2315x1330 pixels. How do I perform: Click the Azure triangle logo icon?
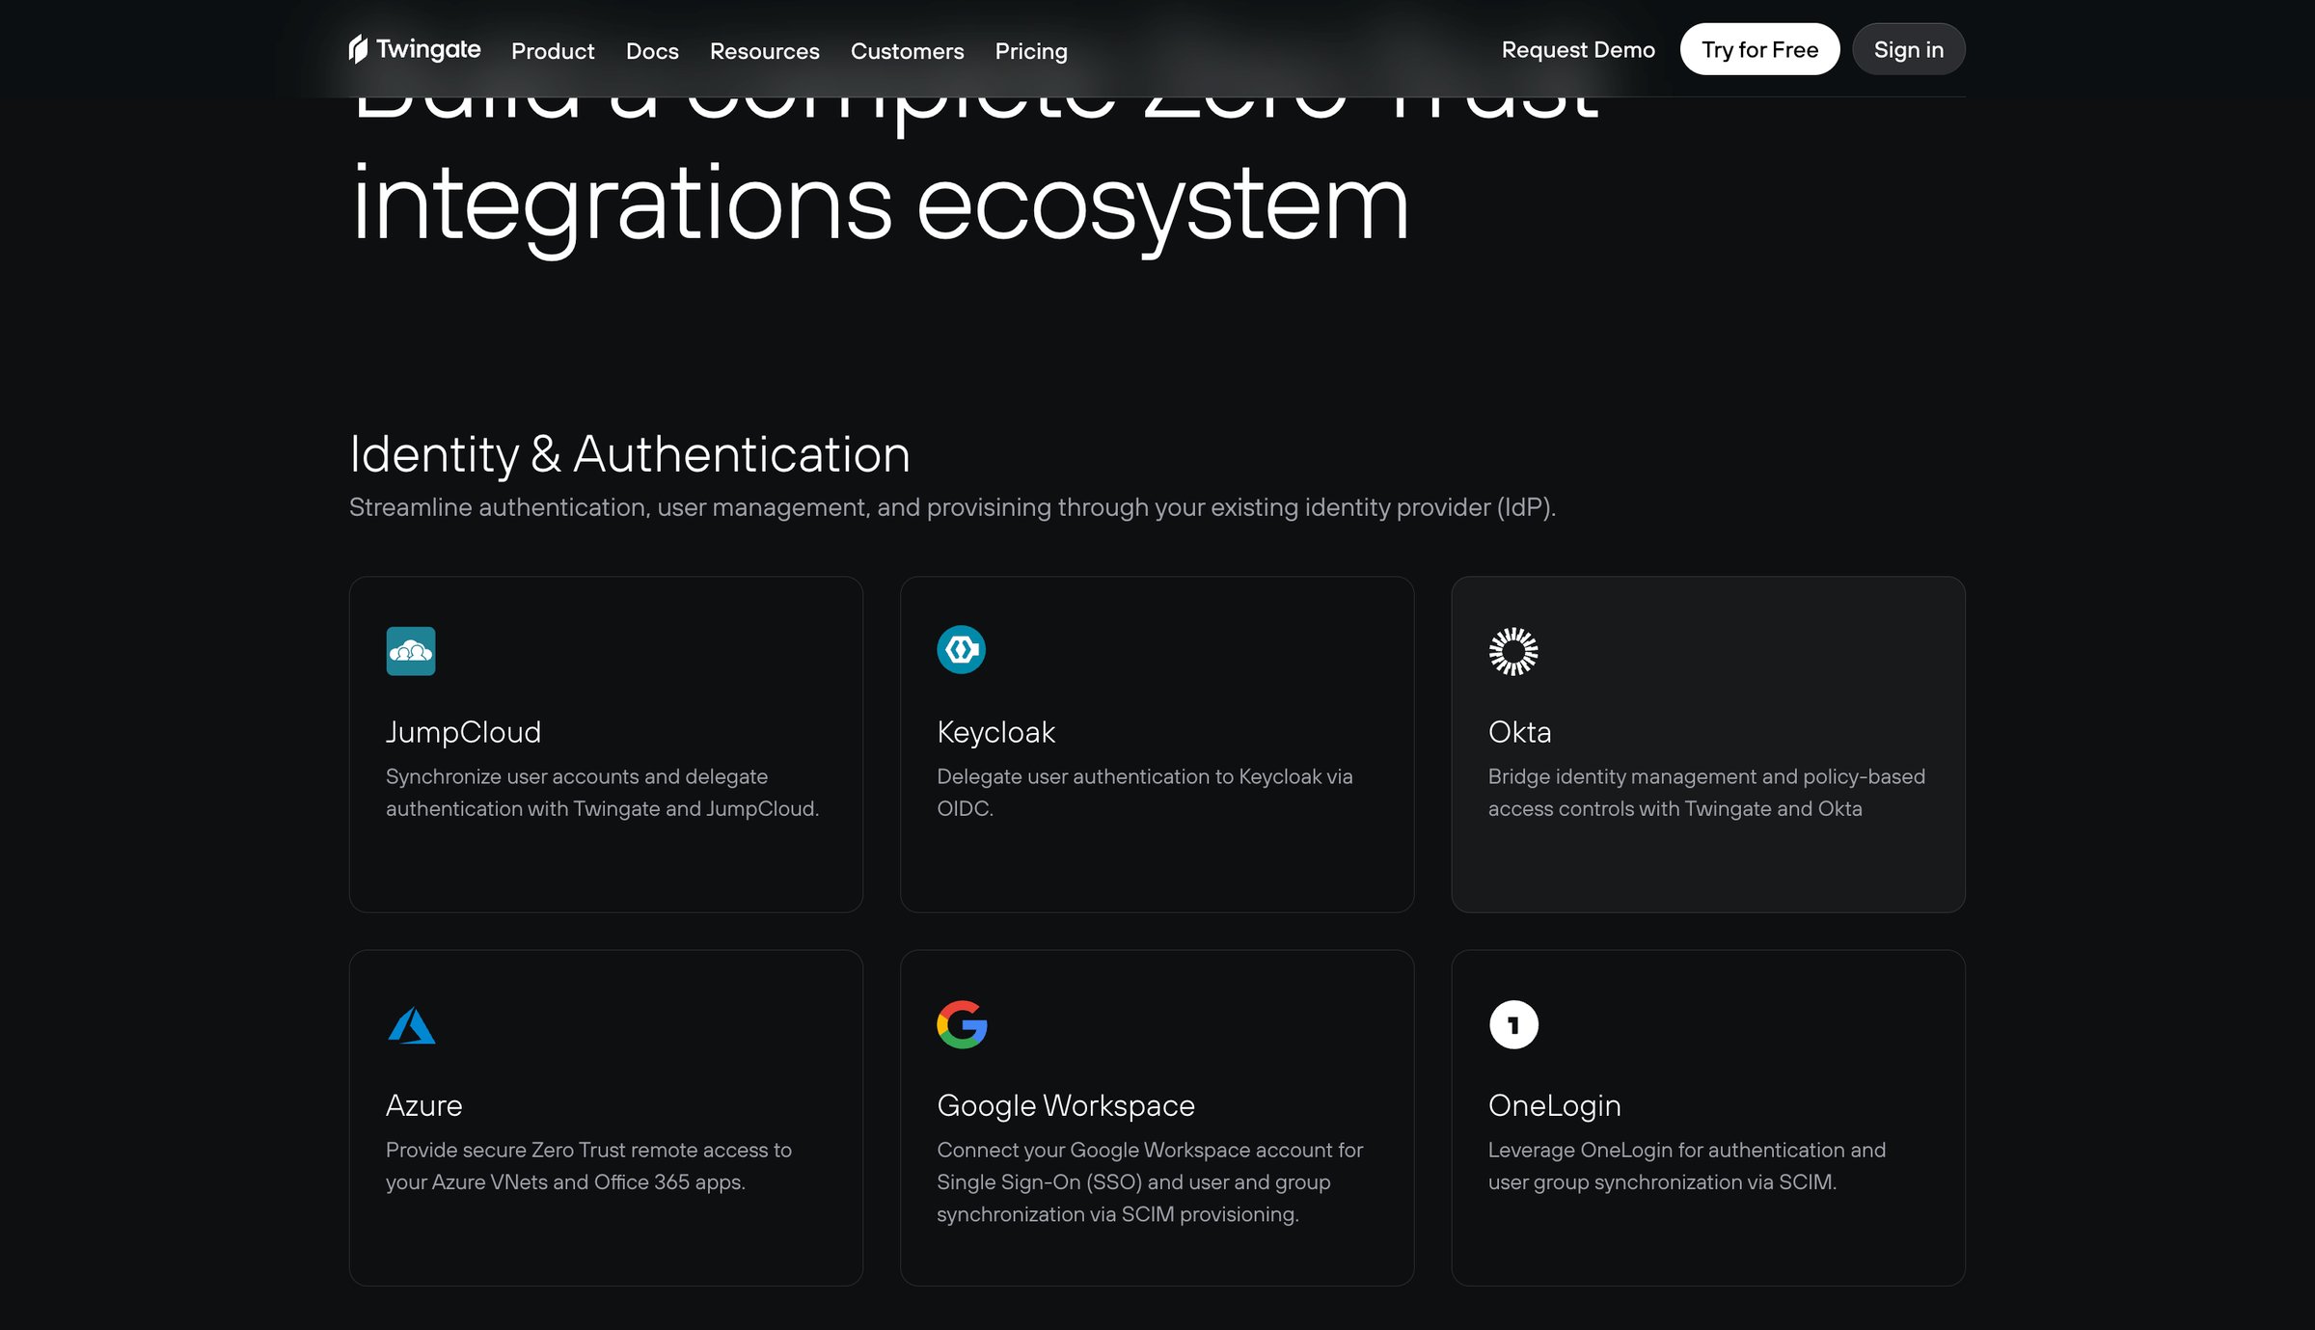412,1025
